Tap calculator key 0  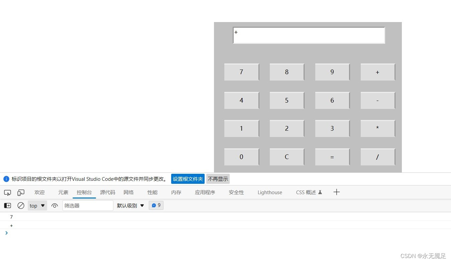(x=242, y=157)
